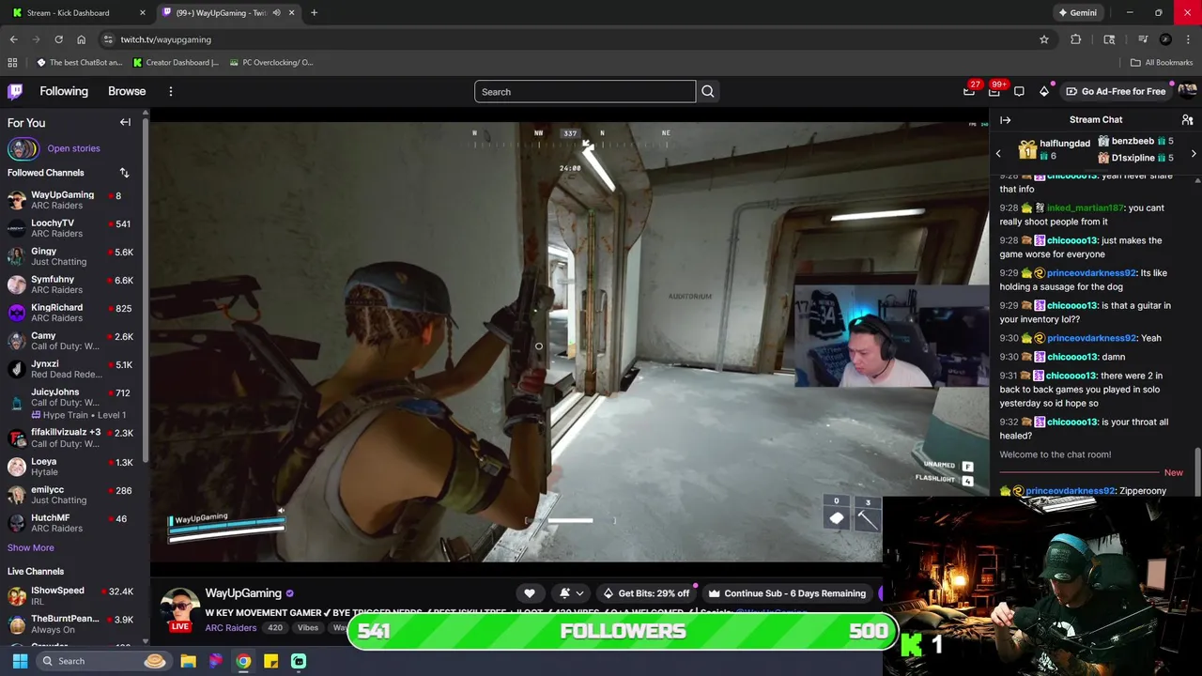The width and height of the screenshot is (1202, 676).
Task: Open IShowSpeed live channel
Action: click(x=70, y=595)
